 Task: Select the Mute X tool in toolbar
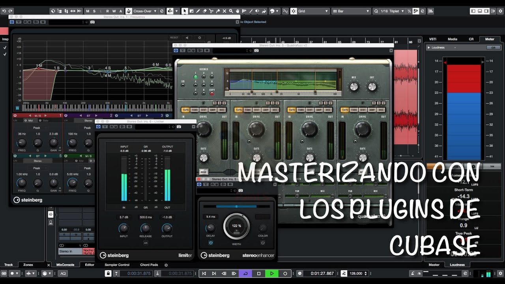[x=224, y=11]
